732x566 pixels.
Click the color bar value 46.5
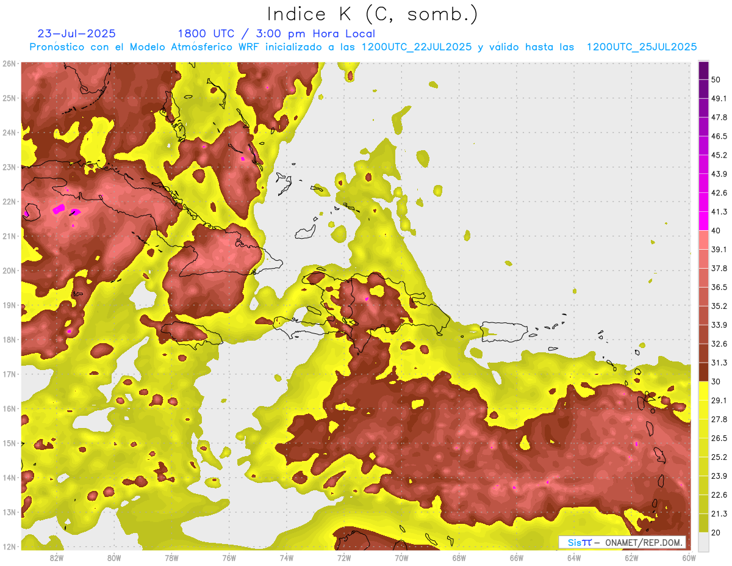[720, 136]
